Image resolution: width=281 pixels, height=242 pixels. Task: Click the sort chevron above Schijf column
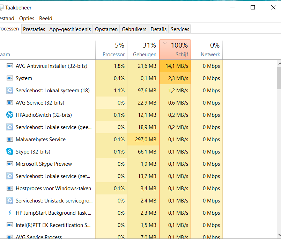[x=165, y=43]
